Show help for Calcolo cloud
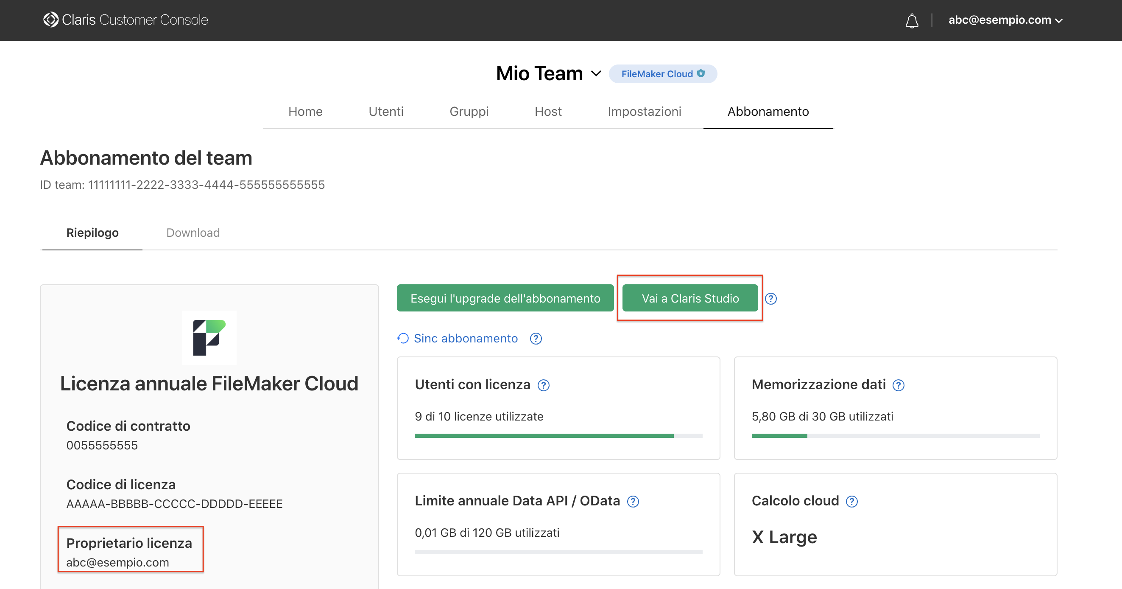Image resolution: width=1122 pixels, height=589 pixels. coord(851,502)
